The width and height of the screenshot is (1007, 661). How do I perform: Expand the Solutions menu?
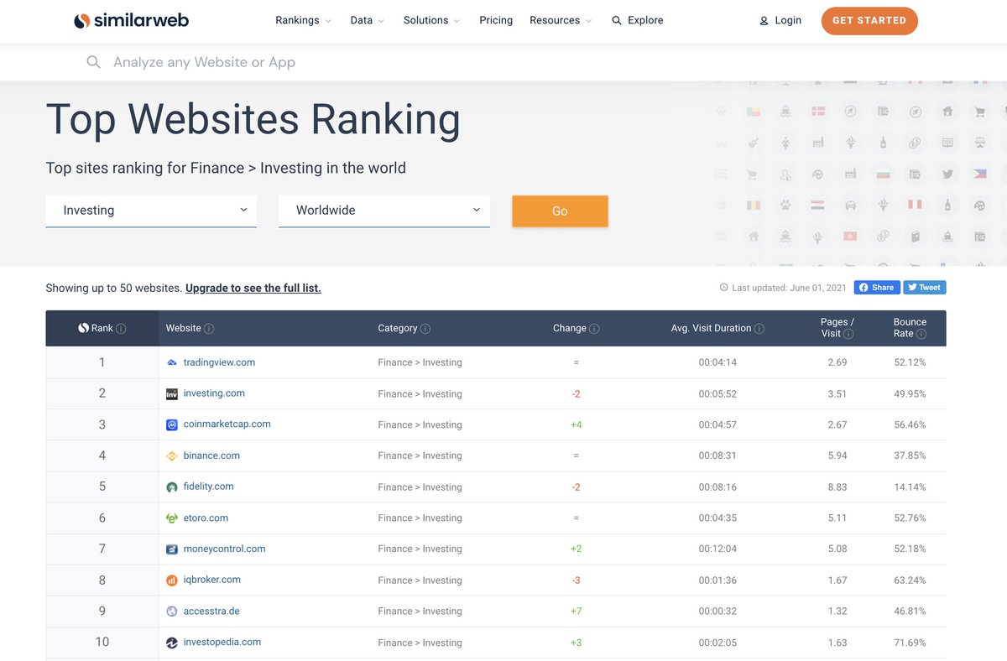(431, 21)
